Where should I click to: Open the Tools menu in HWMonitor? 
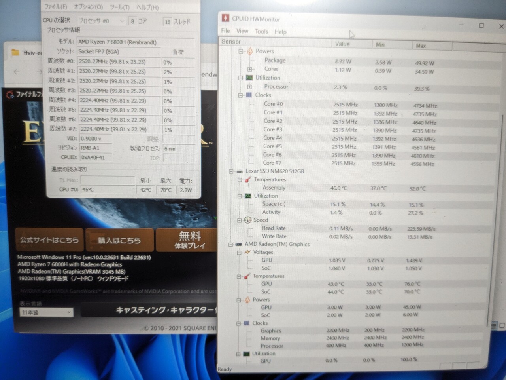[261, 32]
